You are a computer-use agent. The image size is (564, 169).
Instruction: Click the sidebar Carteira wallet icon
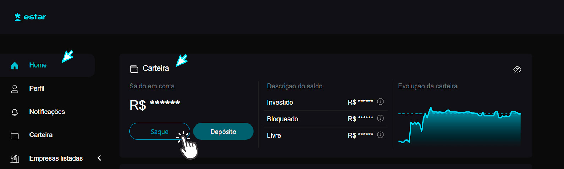(x=15, y=135)
